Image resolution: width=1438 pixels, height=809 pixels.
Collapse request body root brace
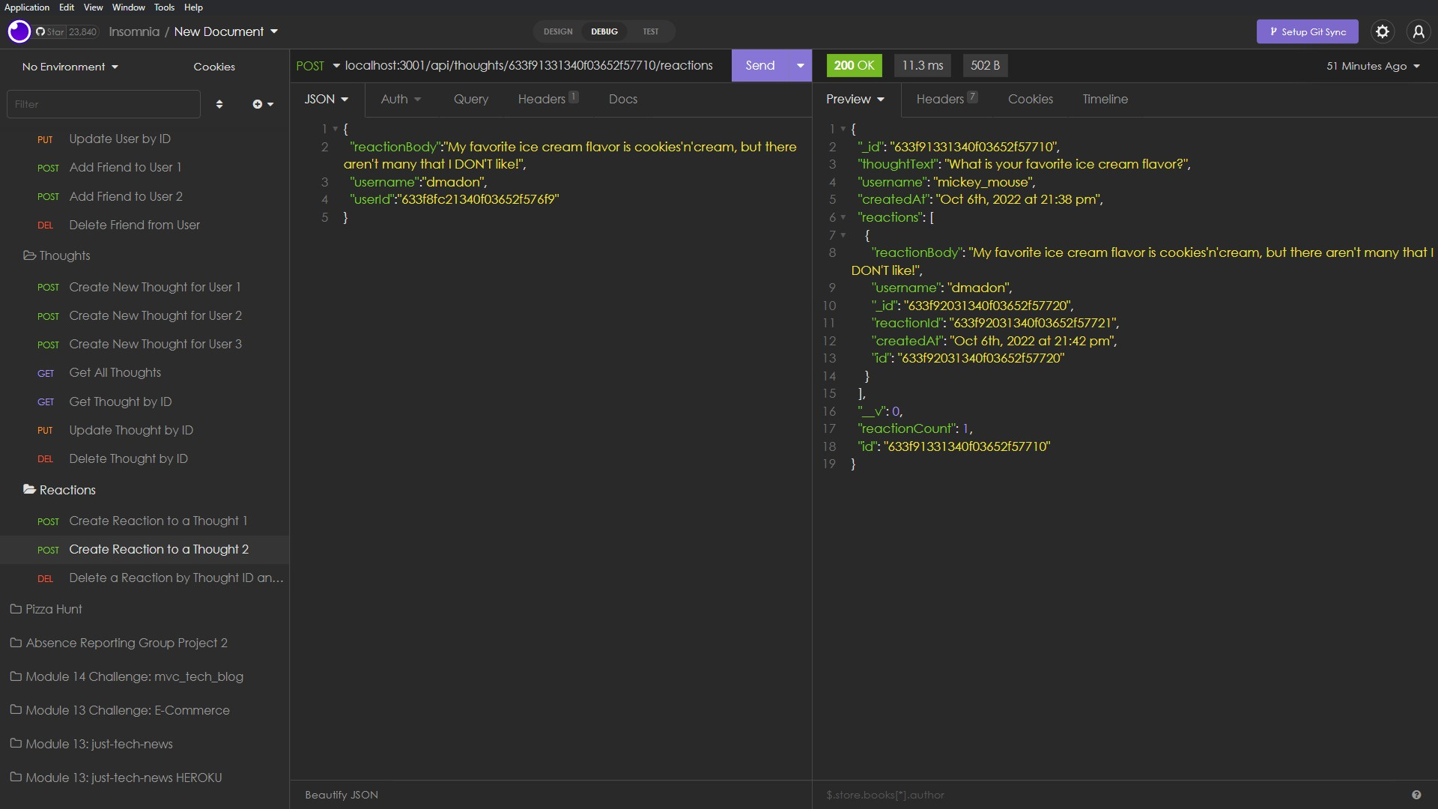(335, 129)
